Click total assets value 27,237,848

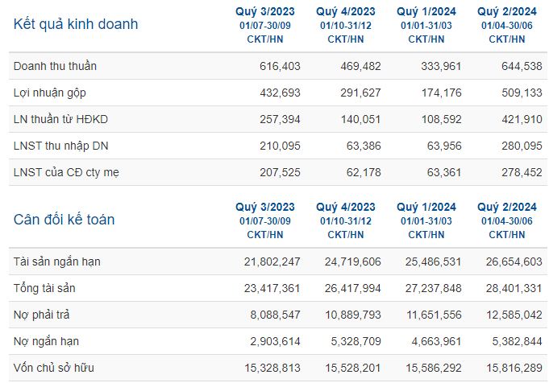434,289
